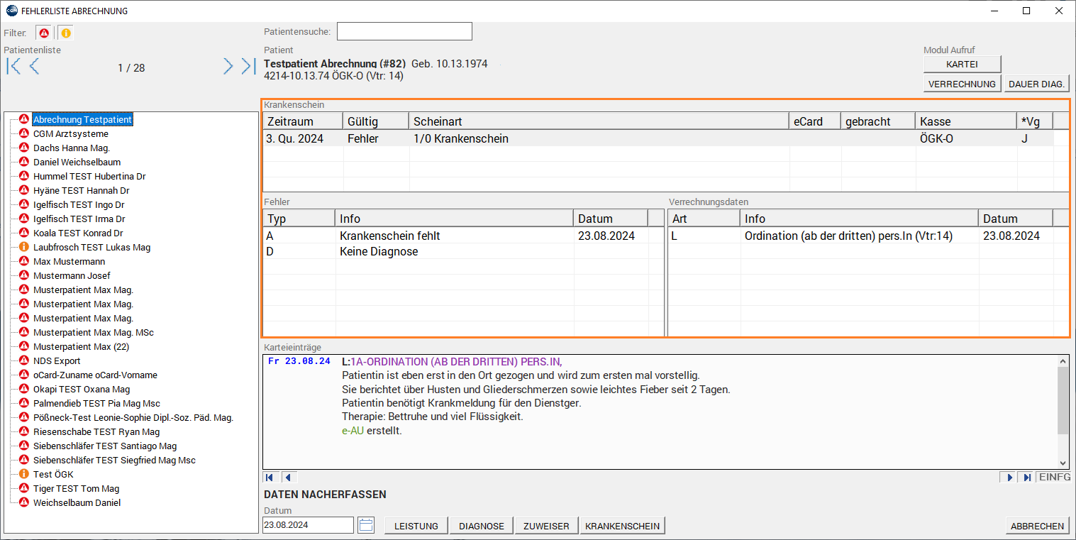Toggle the red error filter icon
This screenshot has width=1076, height=540.
[44, 33]
